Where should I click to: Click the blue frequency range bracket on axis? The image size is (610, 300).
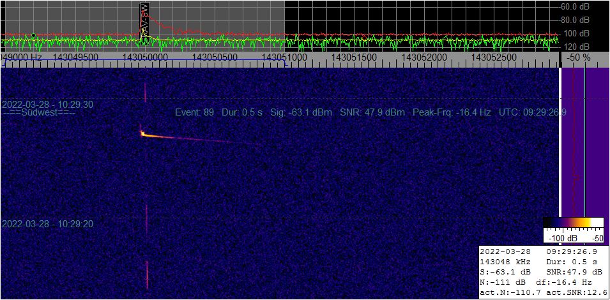(144, 63)
